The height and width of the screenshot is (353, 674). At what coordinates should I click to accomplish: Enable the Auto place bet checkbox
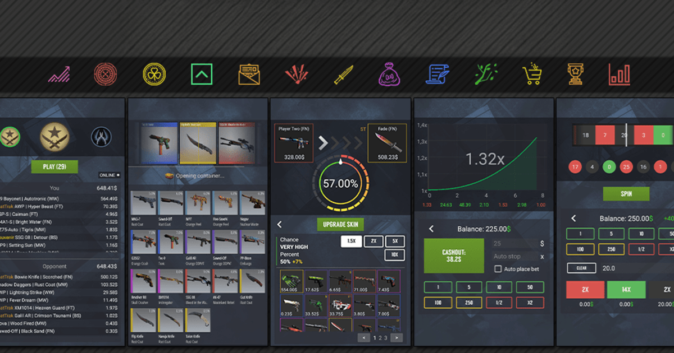click(x=498, y=269)
